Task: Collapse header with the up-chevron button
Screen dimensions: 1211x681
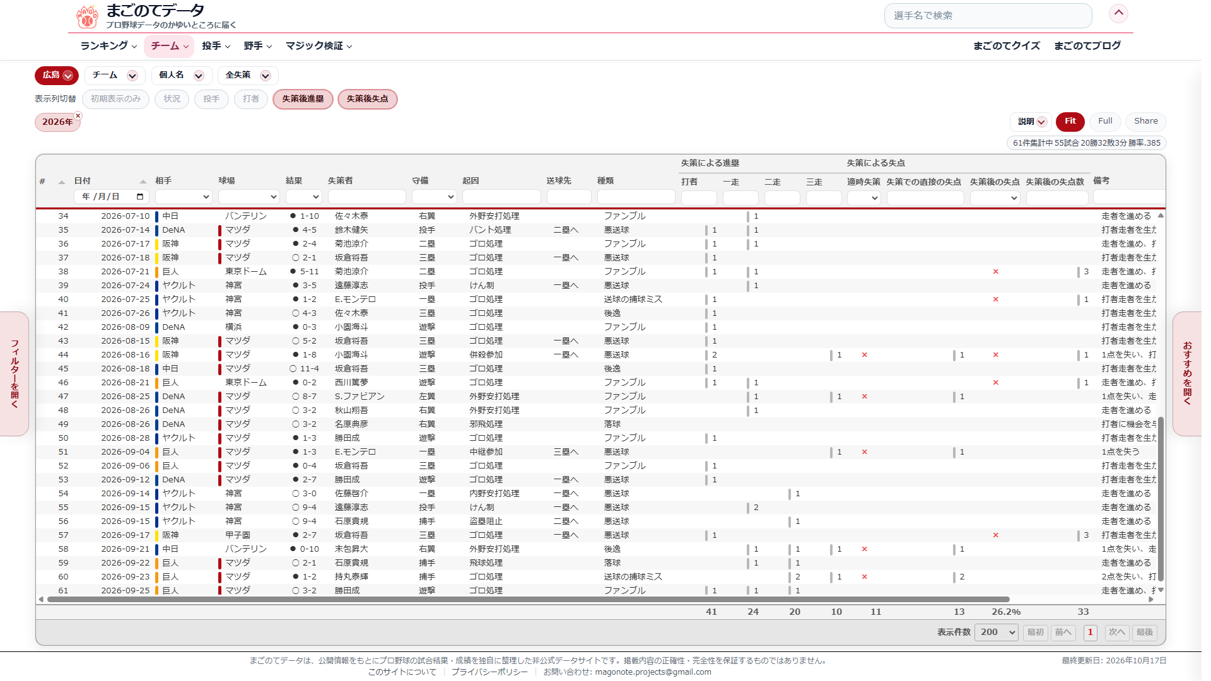Action: pyautogui.click(x=1118, y=13)
